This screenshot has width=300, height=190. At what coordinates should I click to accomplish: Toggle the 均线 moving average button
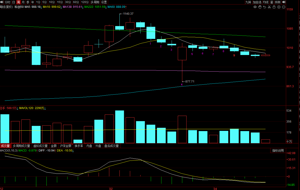(266, 2)
